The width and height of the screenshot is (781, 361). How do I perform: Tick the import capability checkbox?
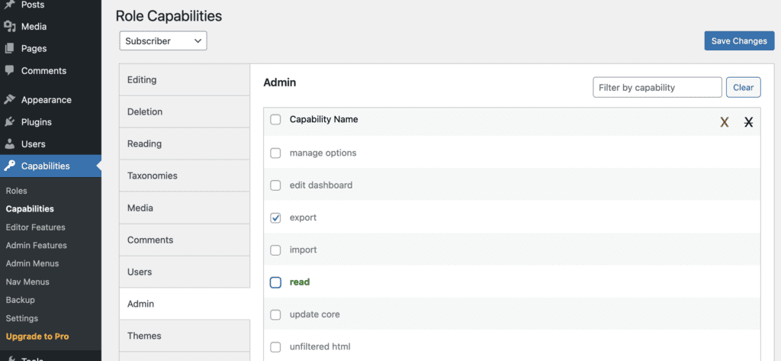click(275, 250)
